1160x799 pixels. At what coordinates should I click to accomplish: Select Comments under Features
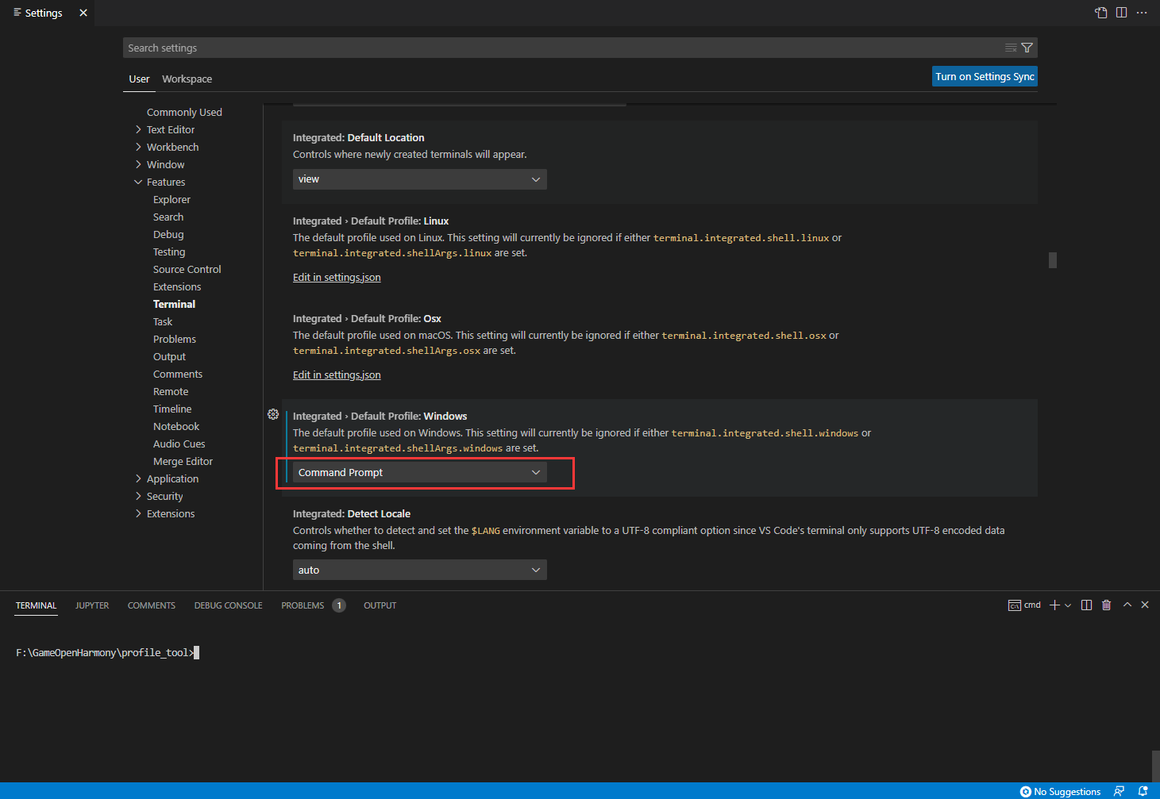(x=178, y=375)
